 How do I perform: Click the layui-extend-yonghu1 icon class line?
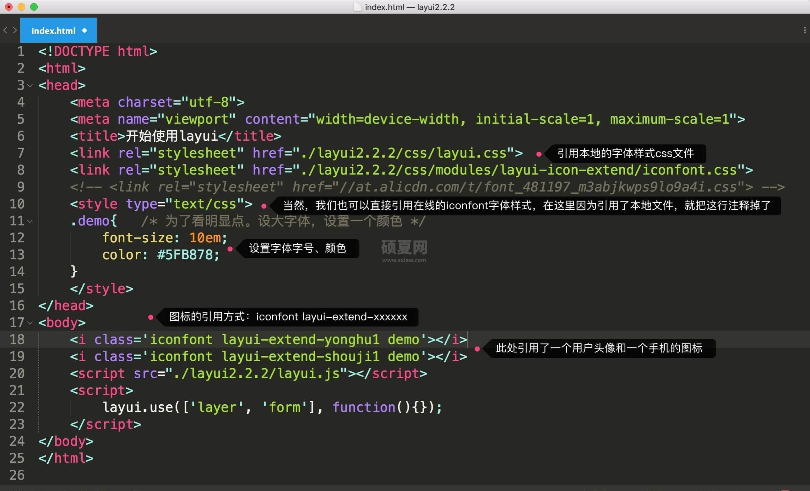268,339
